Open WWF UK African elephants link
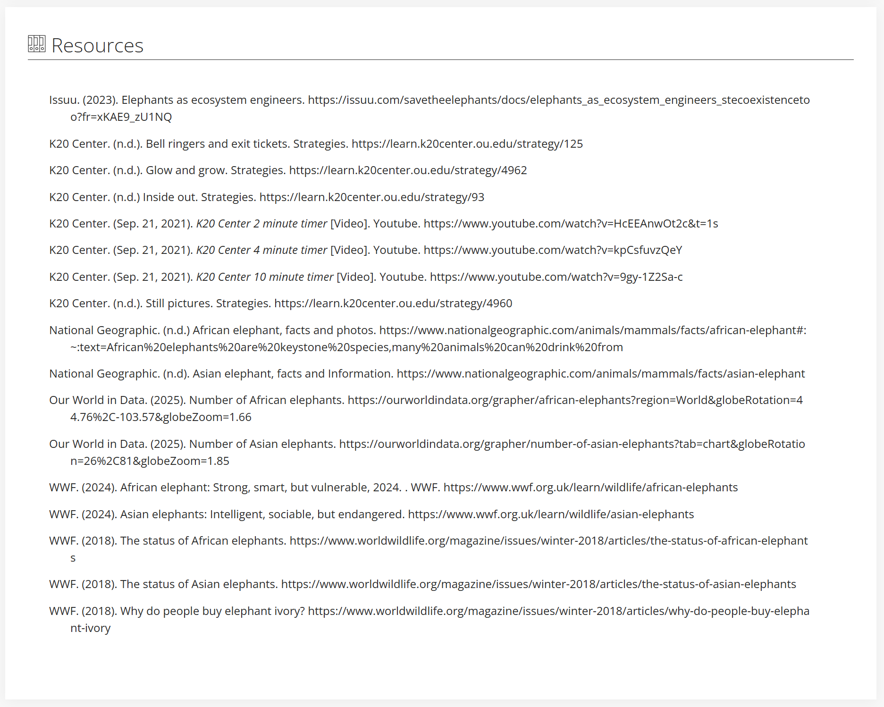 click(590, 488)
